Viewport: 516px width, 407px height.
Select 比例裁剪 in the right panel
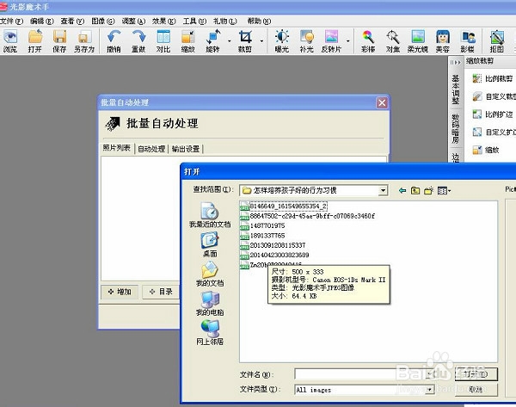[493, 78]
